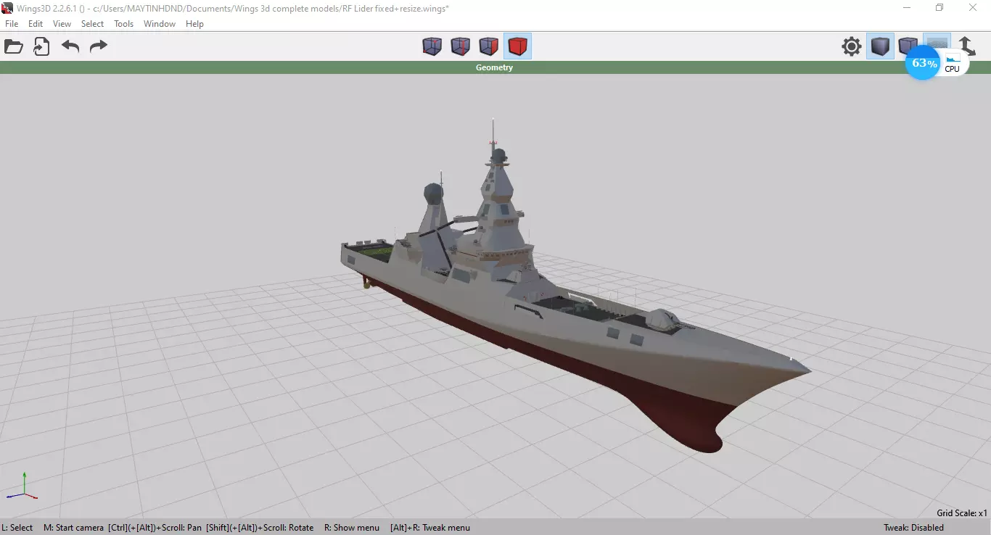
Task: Click the Save file icon
Action: [x=41, y=47]
